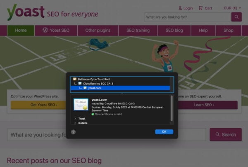Click the Yoast logo
Image resolution: width=248 pixels, height=167 pixels.
pyautogui.click(x=26, y=13)
